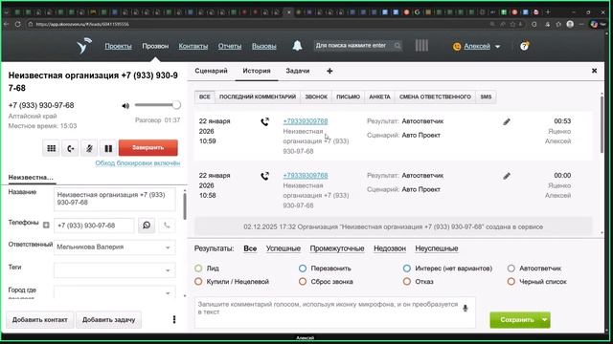Screen dimensions: 613x344
Task: Expand the Теги dropdown
Action: tap(115, 270)
